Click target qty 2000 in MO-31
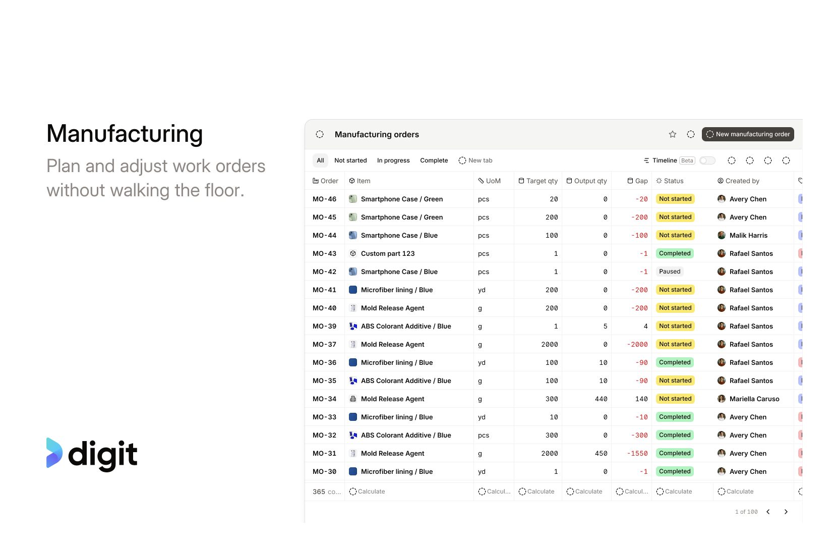 pyautogui.click(x=550, y=453)
